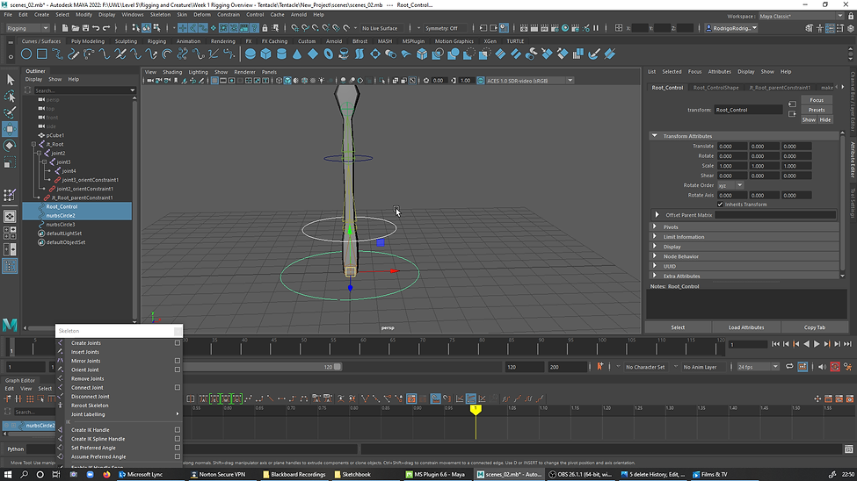The image size is (857, 481).
Task: Click the play forward button
Action: point(817,344)
